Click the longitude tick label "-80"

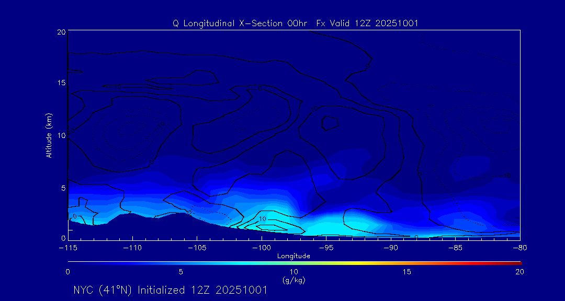click(519, 248)
